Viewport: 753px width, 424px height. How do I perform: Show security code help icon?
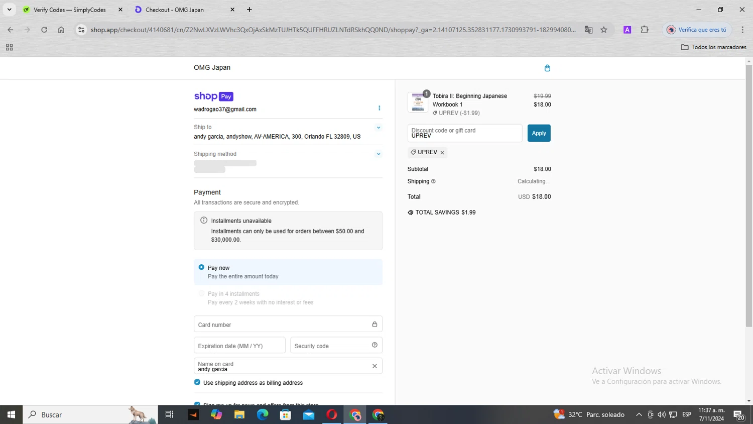374,345
